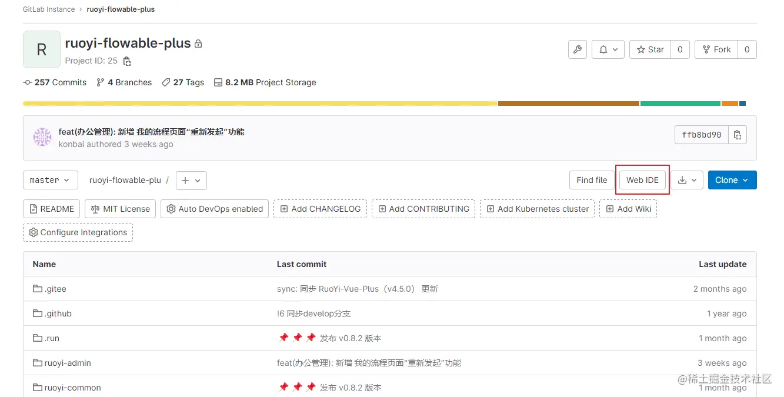Click the orange language bar segment
Viewport: 784px width, 397px height.
pos(730,104)
